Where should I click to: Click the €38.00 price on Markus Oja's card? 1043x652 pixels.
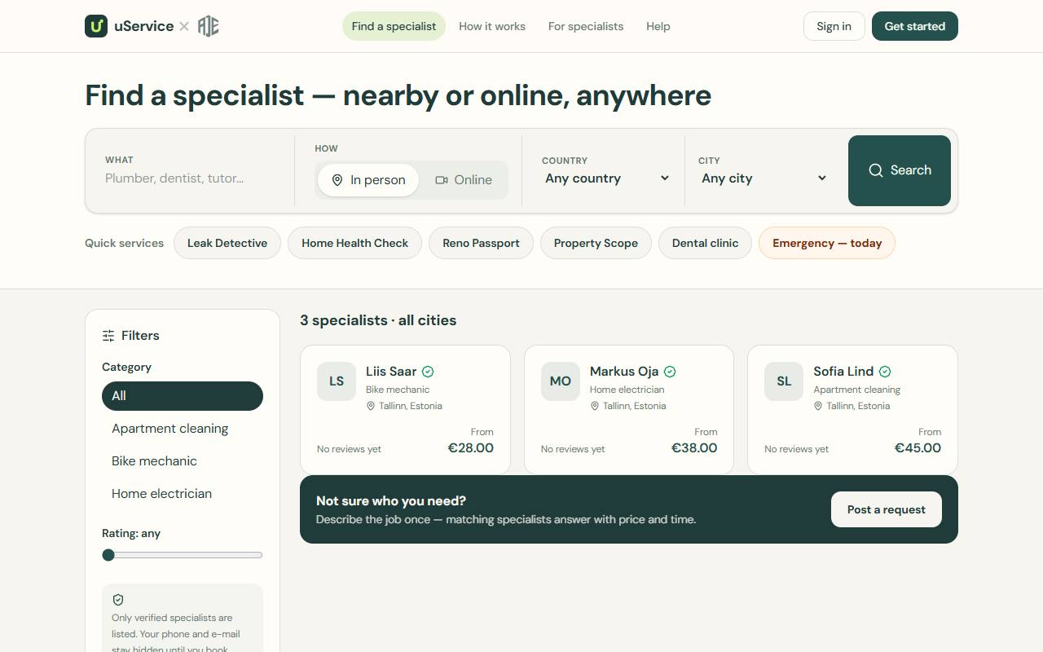[x=694, y=448]
